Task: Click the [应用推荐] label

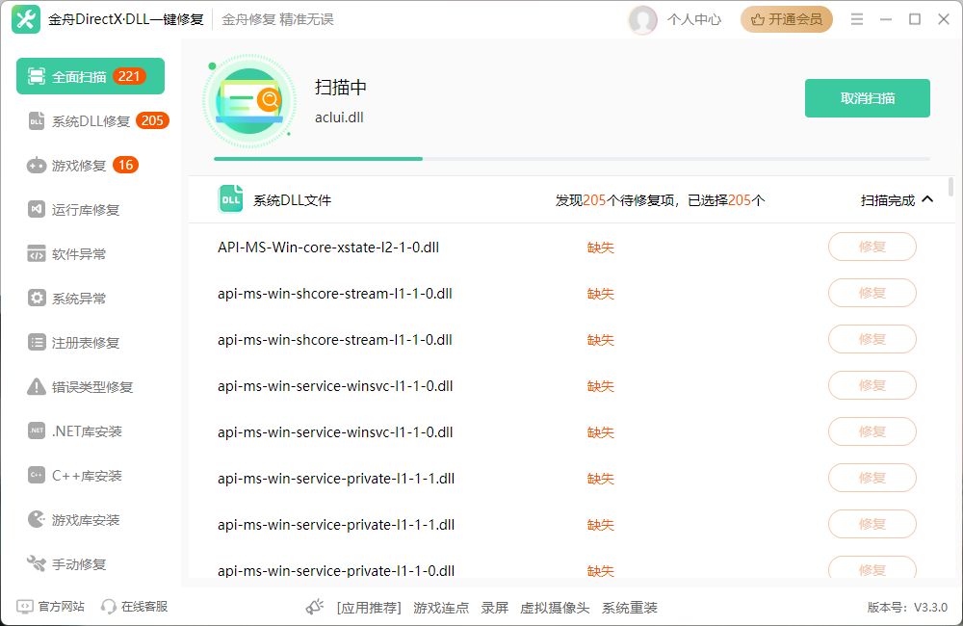Action: click(369, 608)
